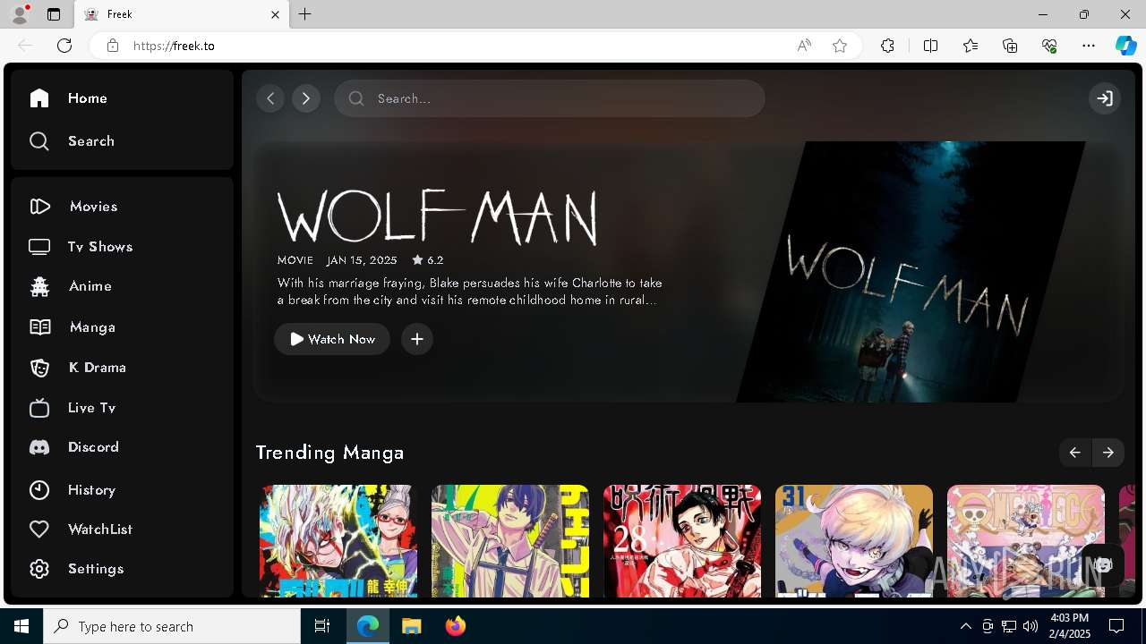Open the Home sidebar icon
The image size is (1146, 644).
[x=38, y=98]
